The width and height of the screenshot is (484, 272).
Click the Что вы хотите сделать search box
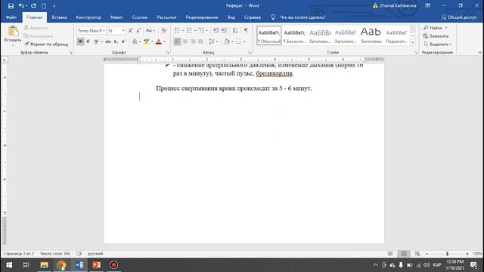[302, 17]
